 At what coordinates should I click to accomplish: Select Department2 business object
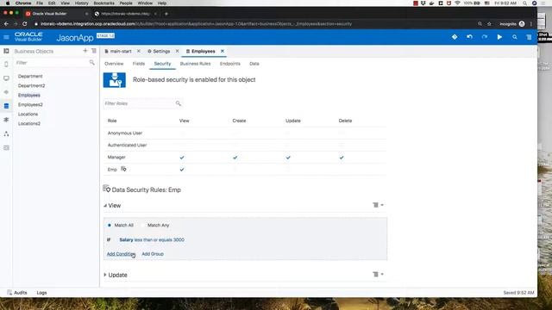[31, 86]
